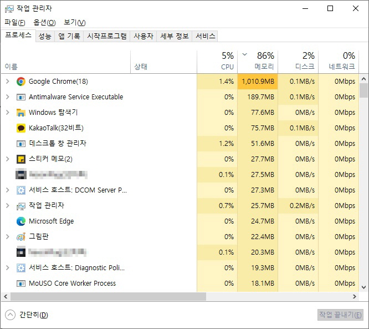Click the vertical scrollbar down arrow

pyautogui.click(x=364, y=287)
